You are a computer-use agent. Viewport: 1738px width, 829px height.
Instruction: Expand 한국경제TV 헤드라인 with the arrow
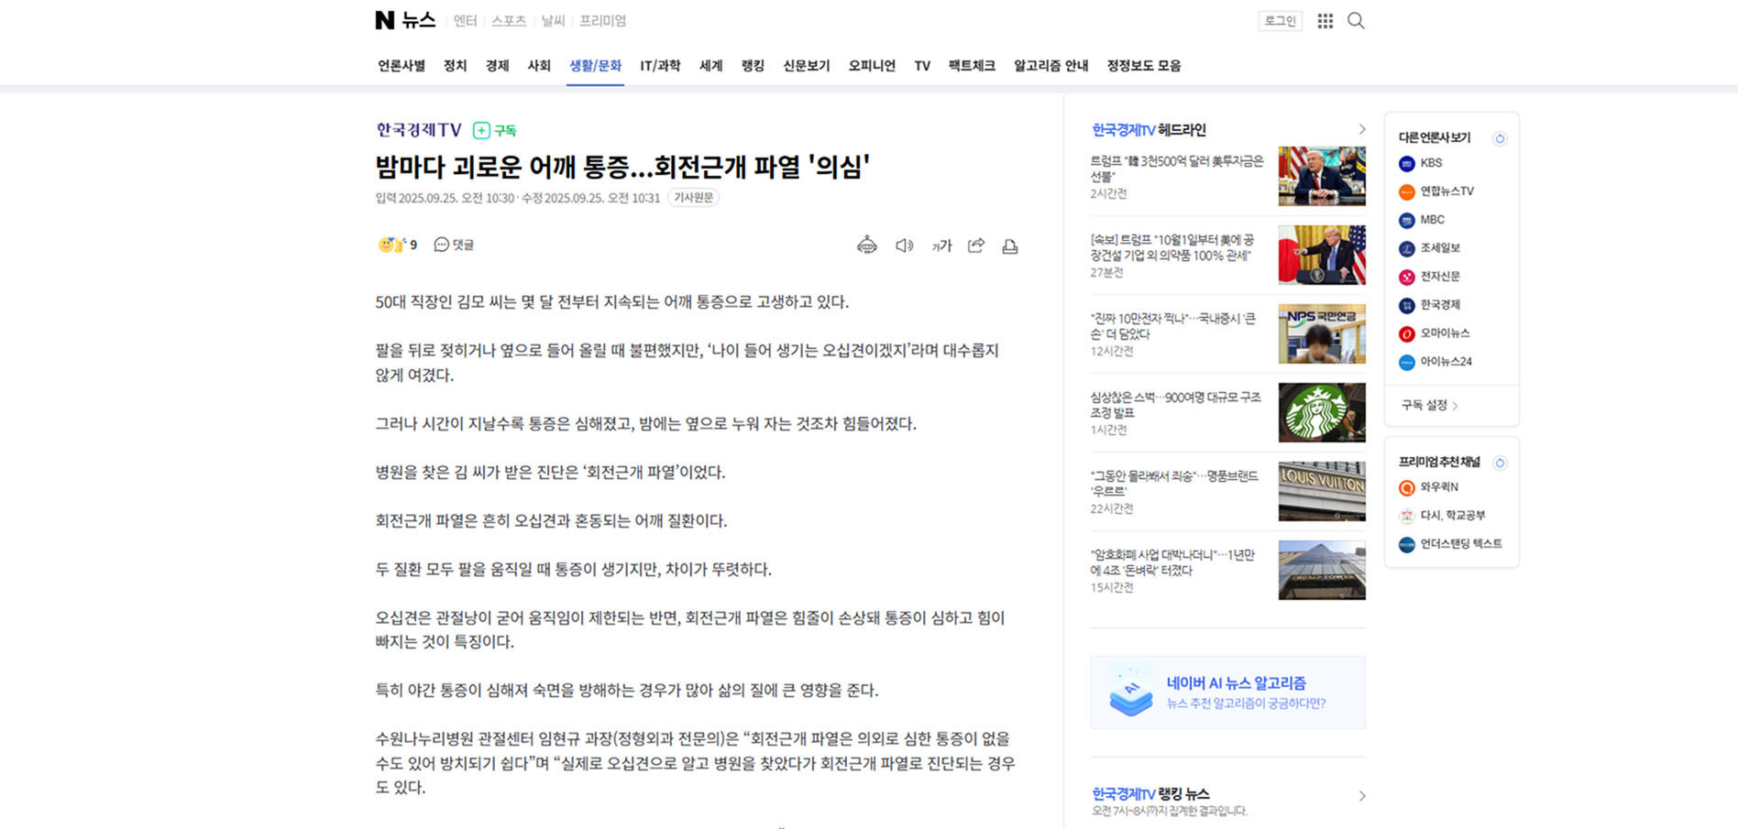coord(1361,130)
